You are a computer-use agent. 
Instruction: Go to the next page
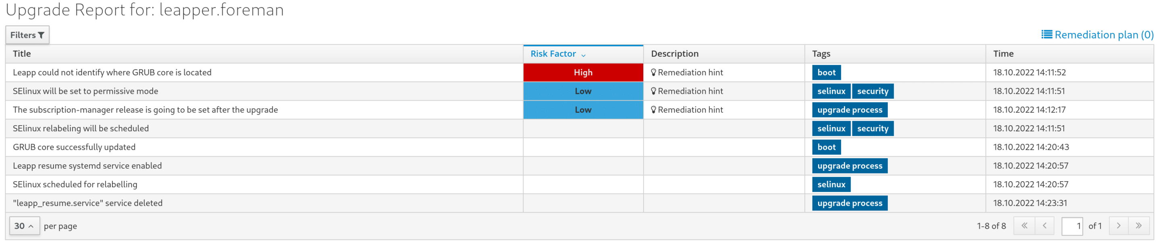point(1119,226)
